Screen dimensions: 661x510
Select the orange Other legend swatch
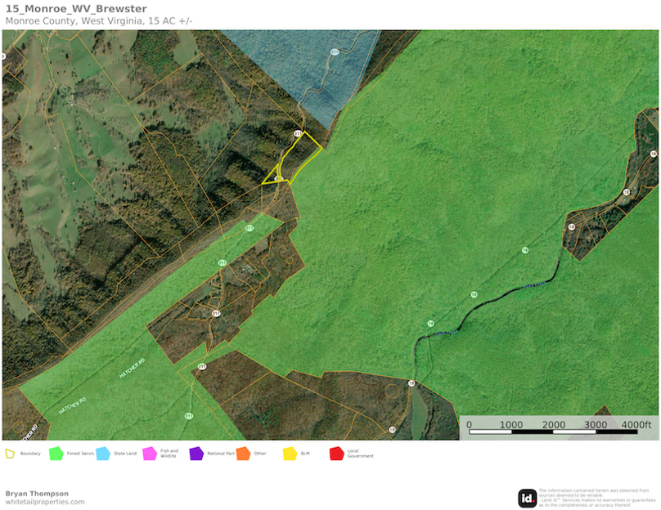243,453
